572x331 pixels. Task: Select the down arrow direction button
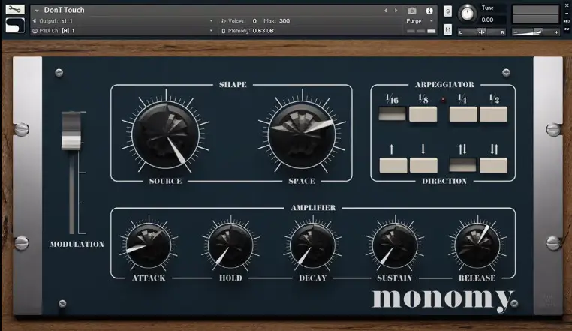click(x=423, y=165)
